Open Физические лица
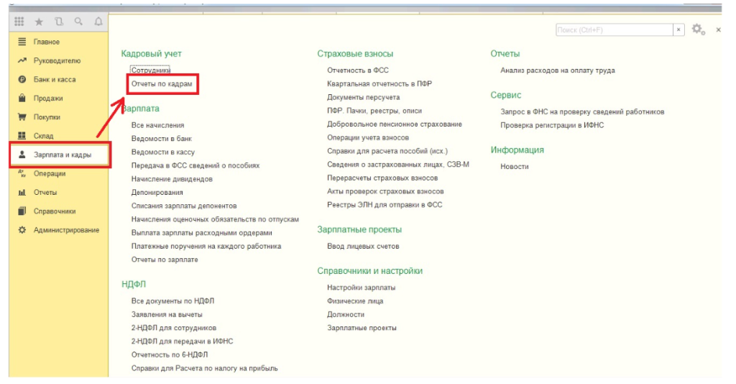Image resolution: width=736 pixels, height=384 pixels. [x=355, y=301]
